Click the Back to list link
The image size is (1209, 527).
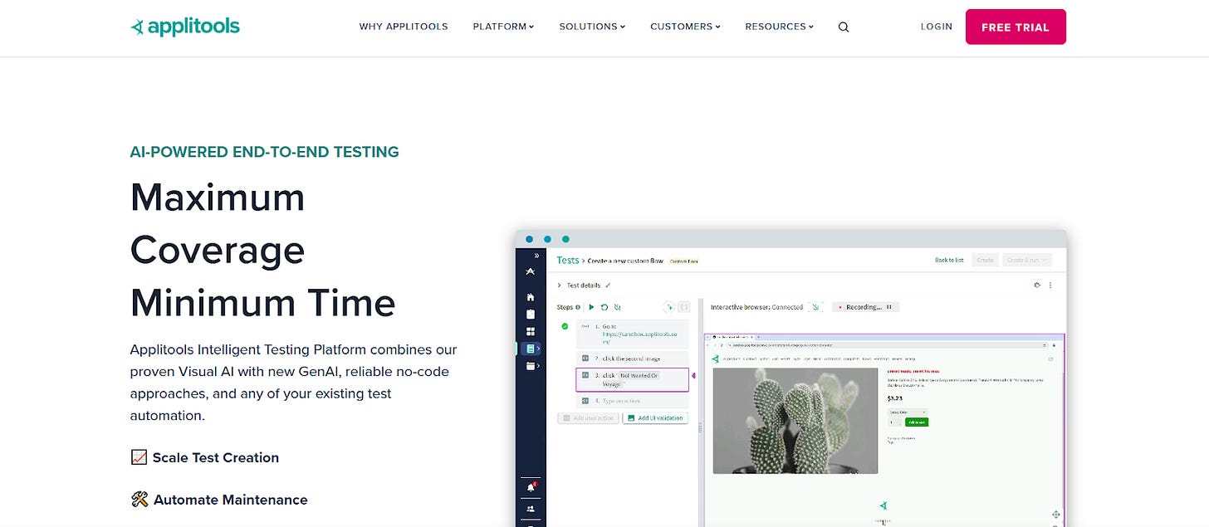pyautogui.click(x=949, y=260)
